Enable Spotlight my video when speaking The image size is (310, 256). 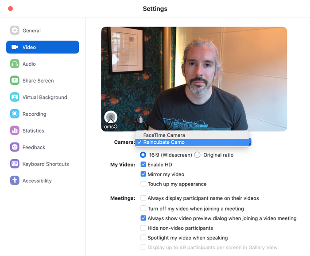143,237
